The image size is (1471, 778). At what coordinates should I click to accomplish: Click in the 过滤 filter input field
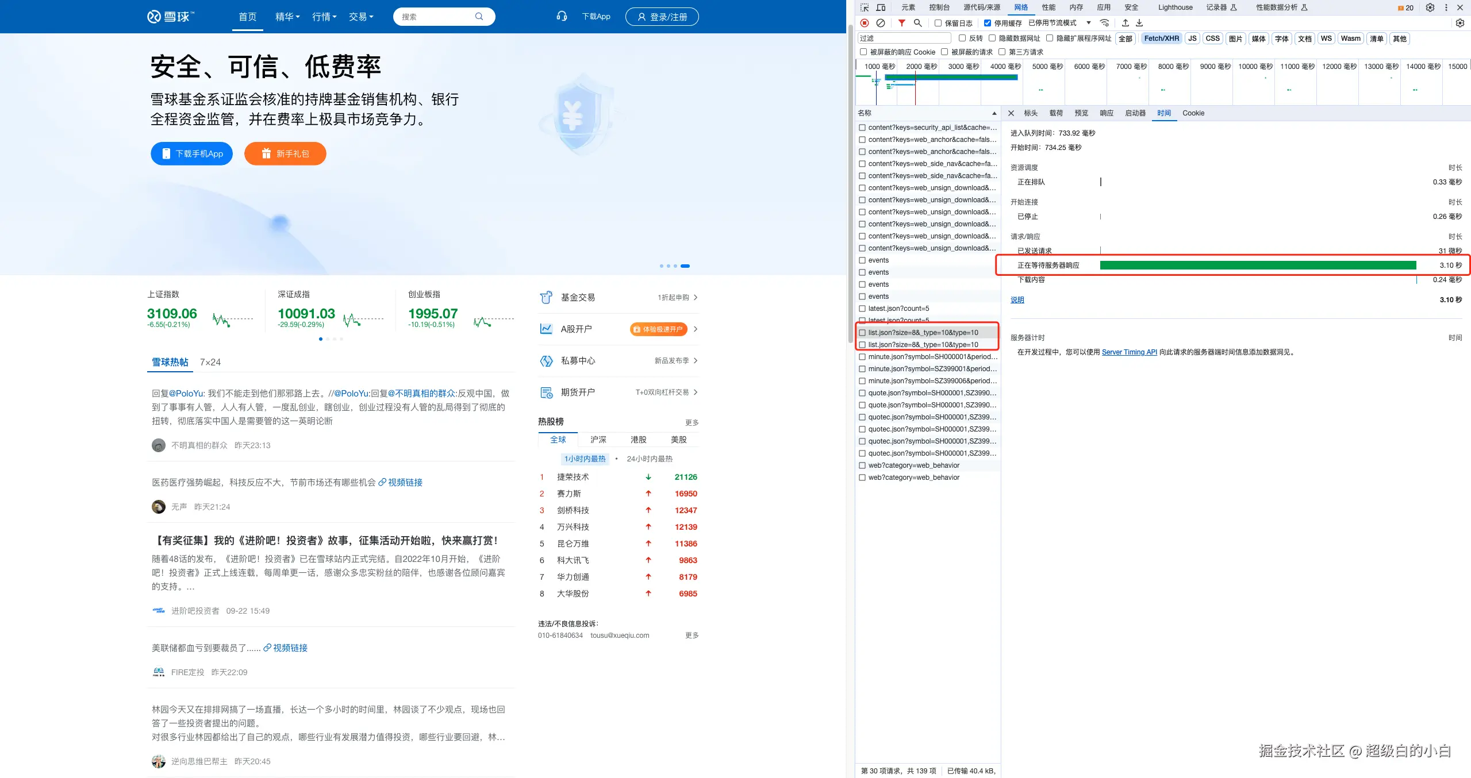click(x=904, y=38)
